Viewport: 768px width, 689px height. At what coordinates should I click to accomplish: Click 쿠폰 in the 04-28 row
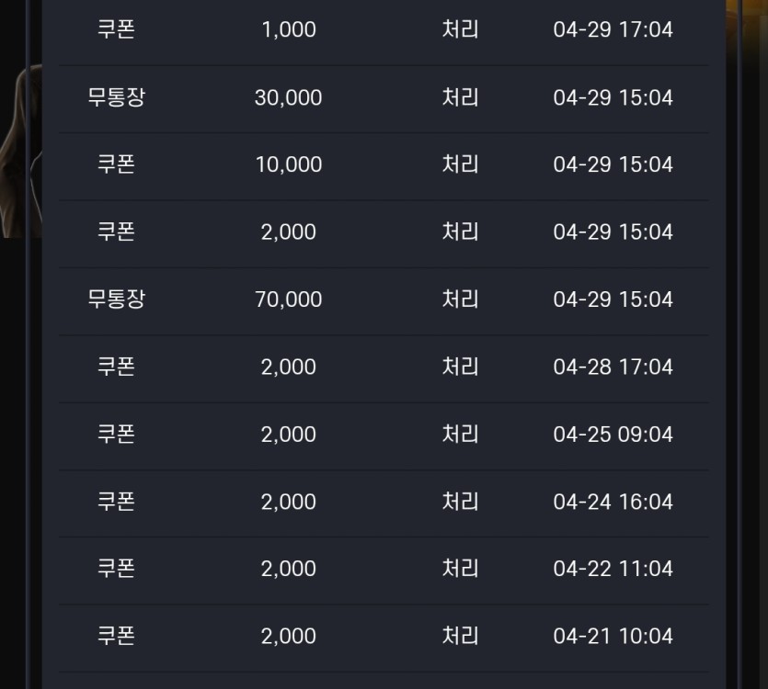[116, 367]
